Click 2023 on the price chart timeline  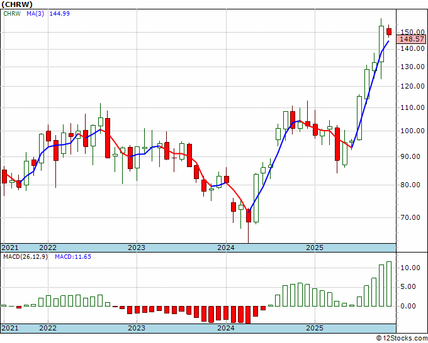pos(137,248)
